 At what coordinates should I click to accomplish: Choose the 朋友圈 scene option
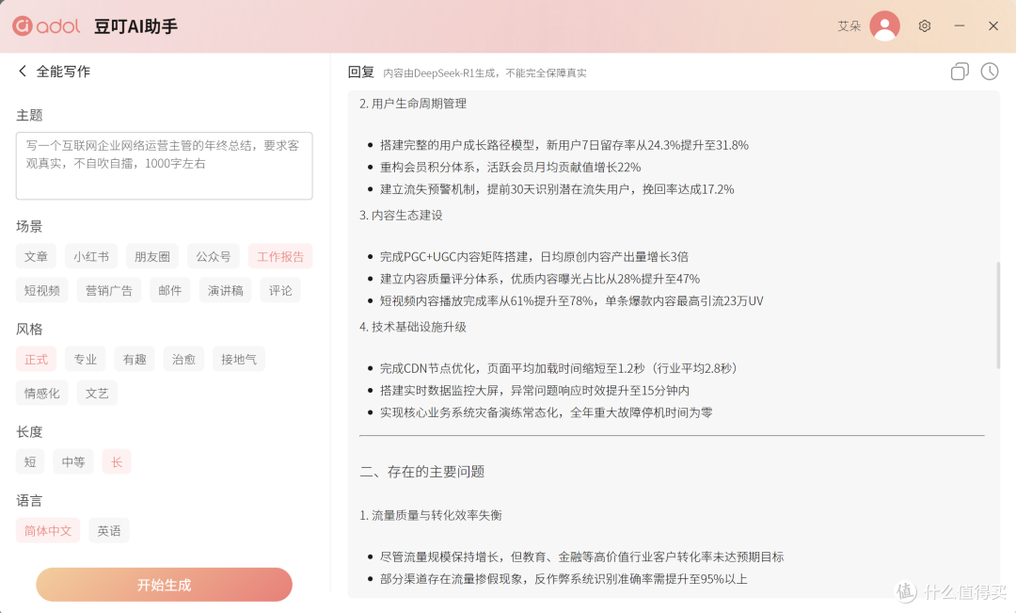[x=152, y=256]
